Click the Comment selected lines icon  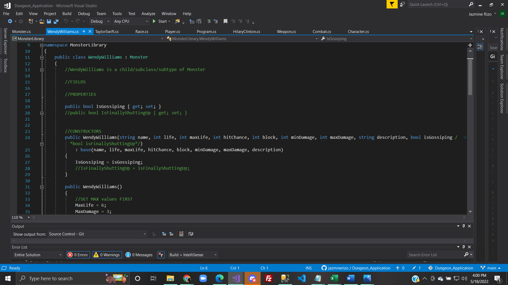coord(209,21)
